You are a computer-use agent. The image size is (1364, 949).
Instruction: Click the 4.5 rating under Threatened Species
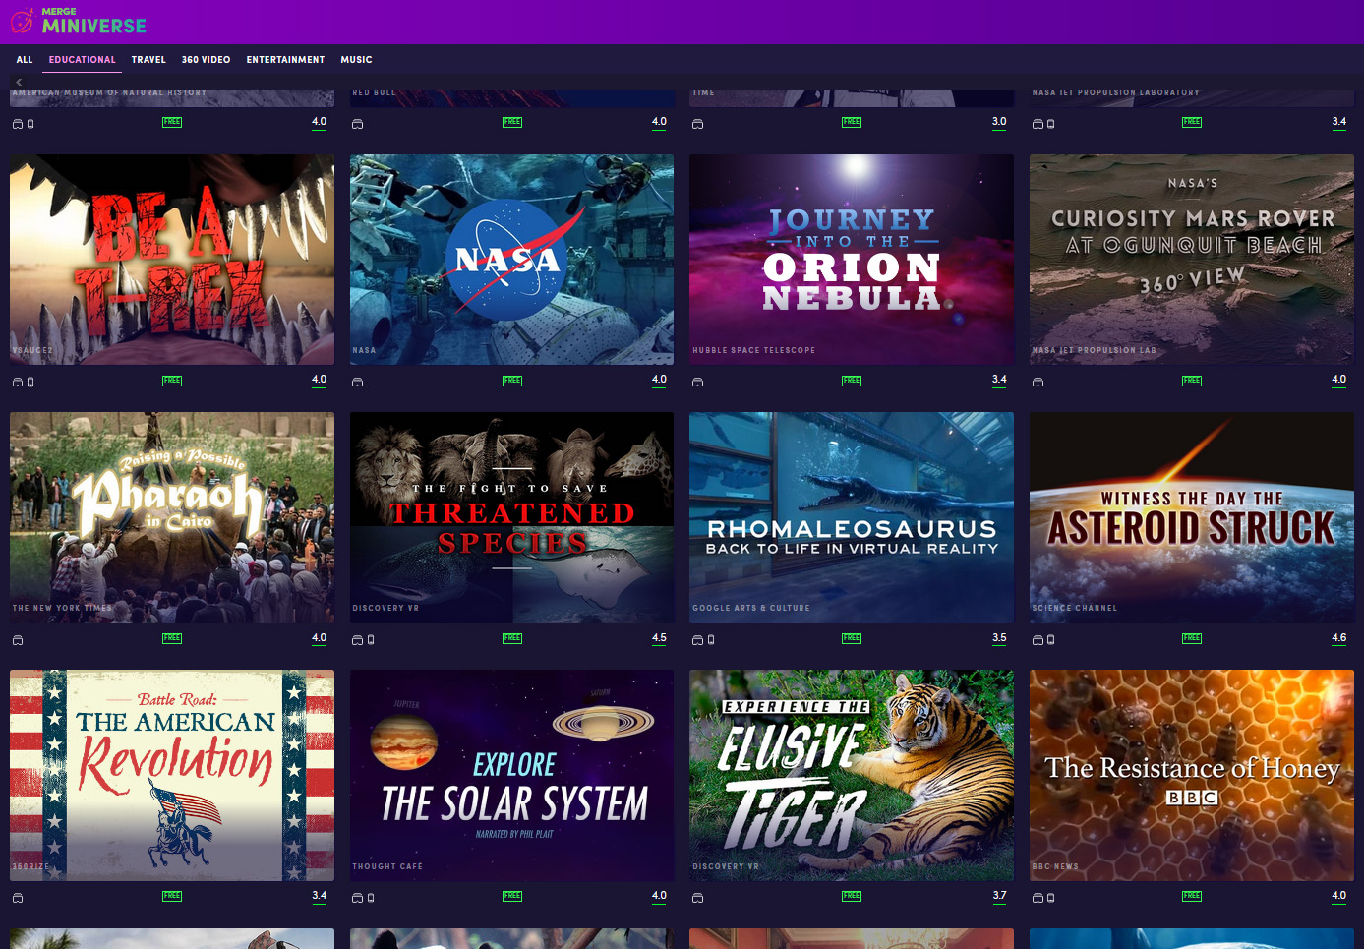click(x=659, y=638)
